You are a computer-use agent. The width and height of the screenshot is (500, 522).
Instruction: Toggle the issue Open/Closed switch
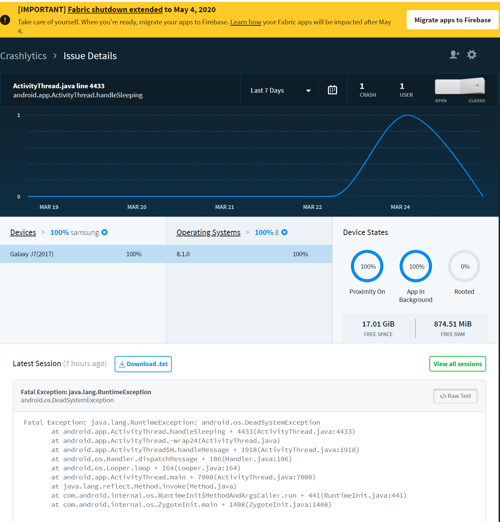pos(459,87)
